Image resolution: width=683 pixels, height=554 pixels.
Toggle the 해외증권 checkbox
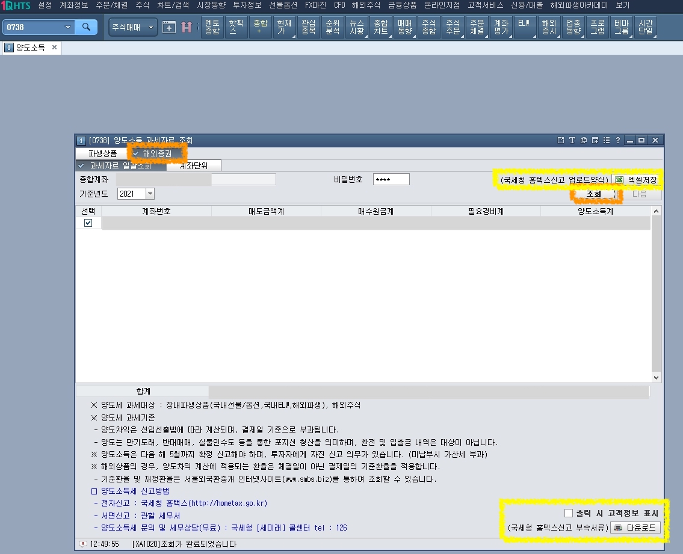(152, 153)
